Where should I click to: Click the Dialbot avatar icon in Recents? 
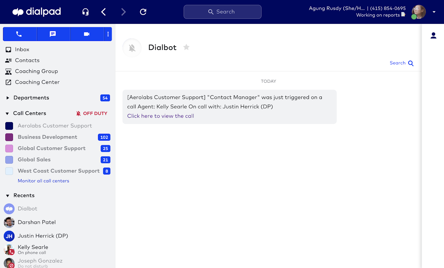(9, 209)
